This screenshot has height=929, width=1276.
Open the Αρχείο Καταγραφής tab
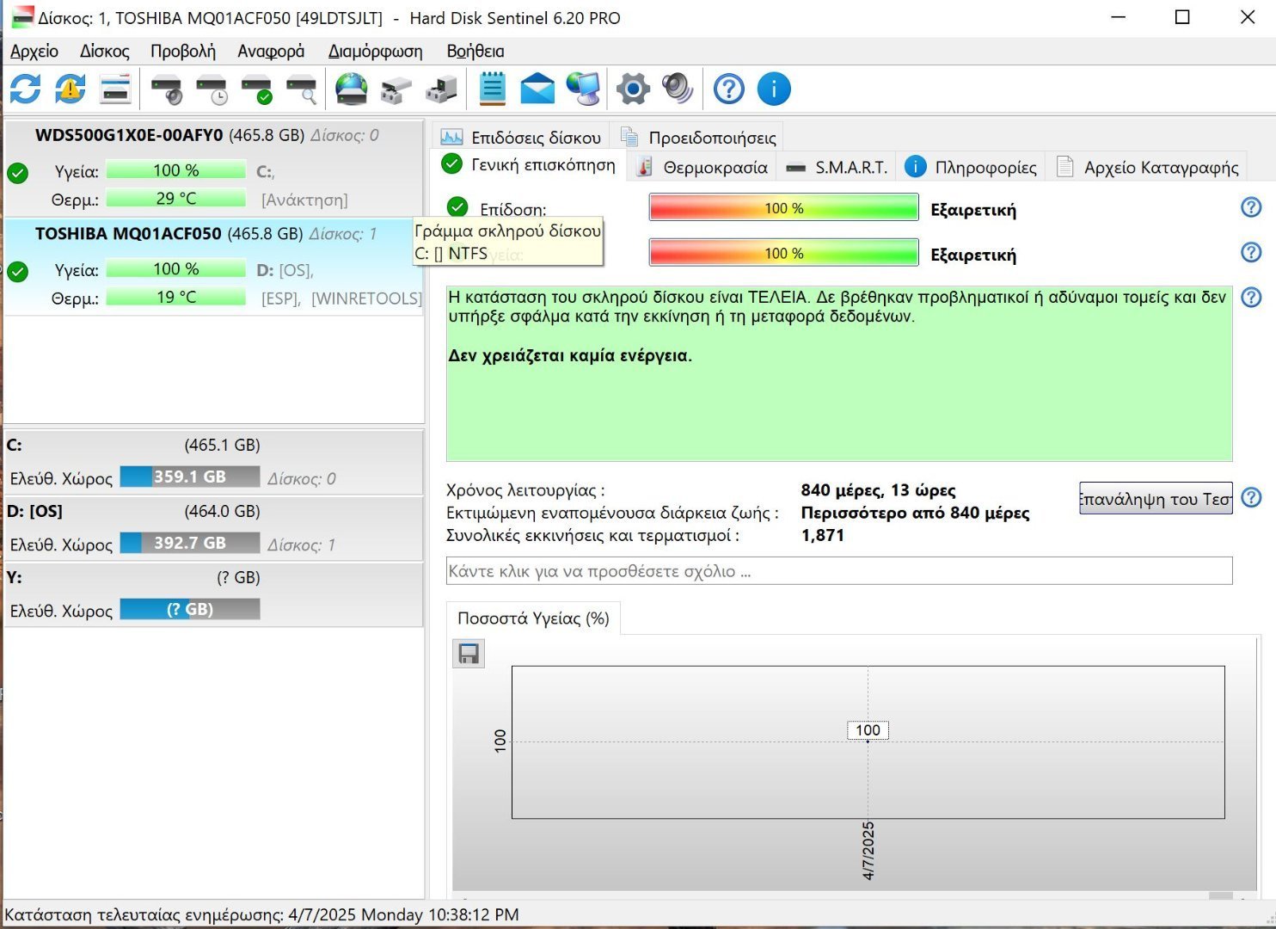1148,167
